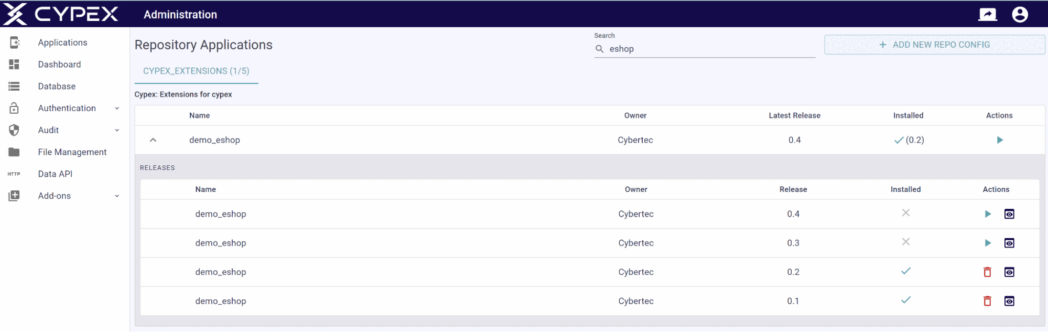Preview demo_eshop release 0.1 eye icon
Image resolution: width=1048 pixels, height=332 pixels.
1009,301
